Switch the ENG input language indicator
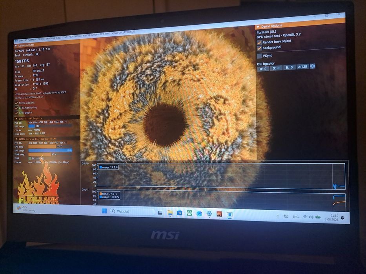The width and height of the screenshot is (366, 274). click(295, 217)
